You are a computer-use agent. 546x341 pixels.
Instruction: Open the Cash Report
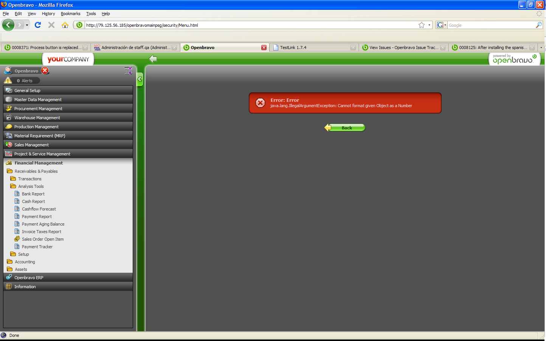click(x=33, y=201)
